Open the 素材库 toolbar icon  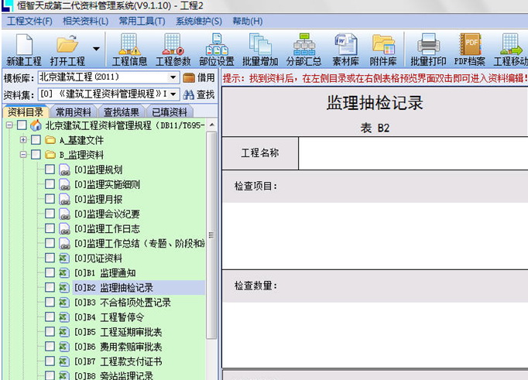pyautogui.click(x=346, y=44)
